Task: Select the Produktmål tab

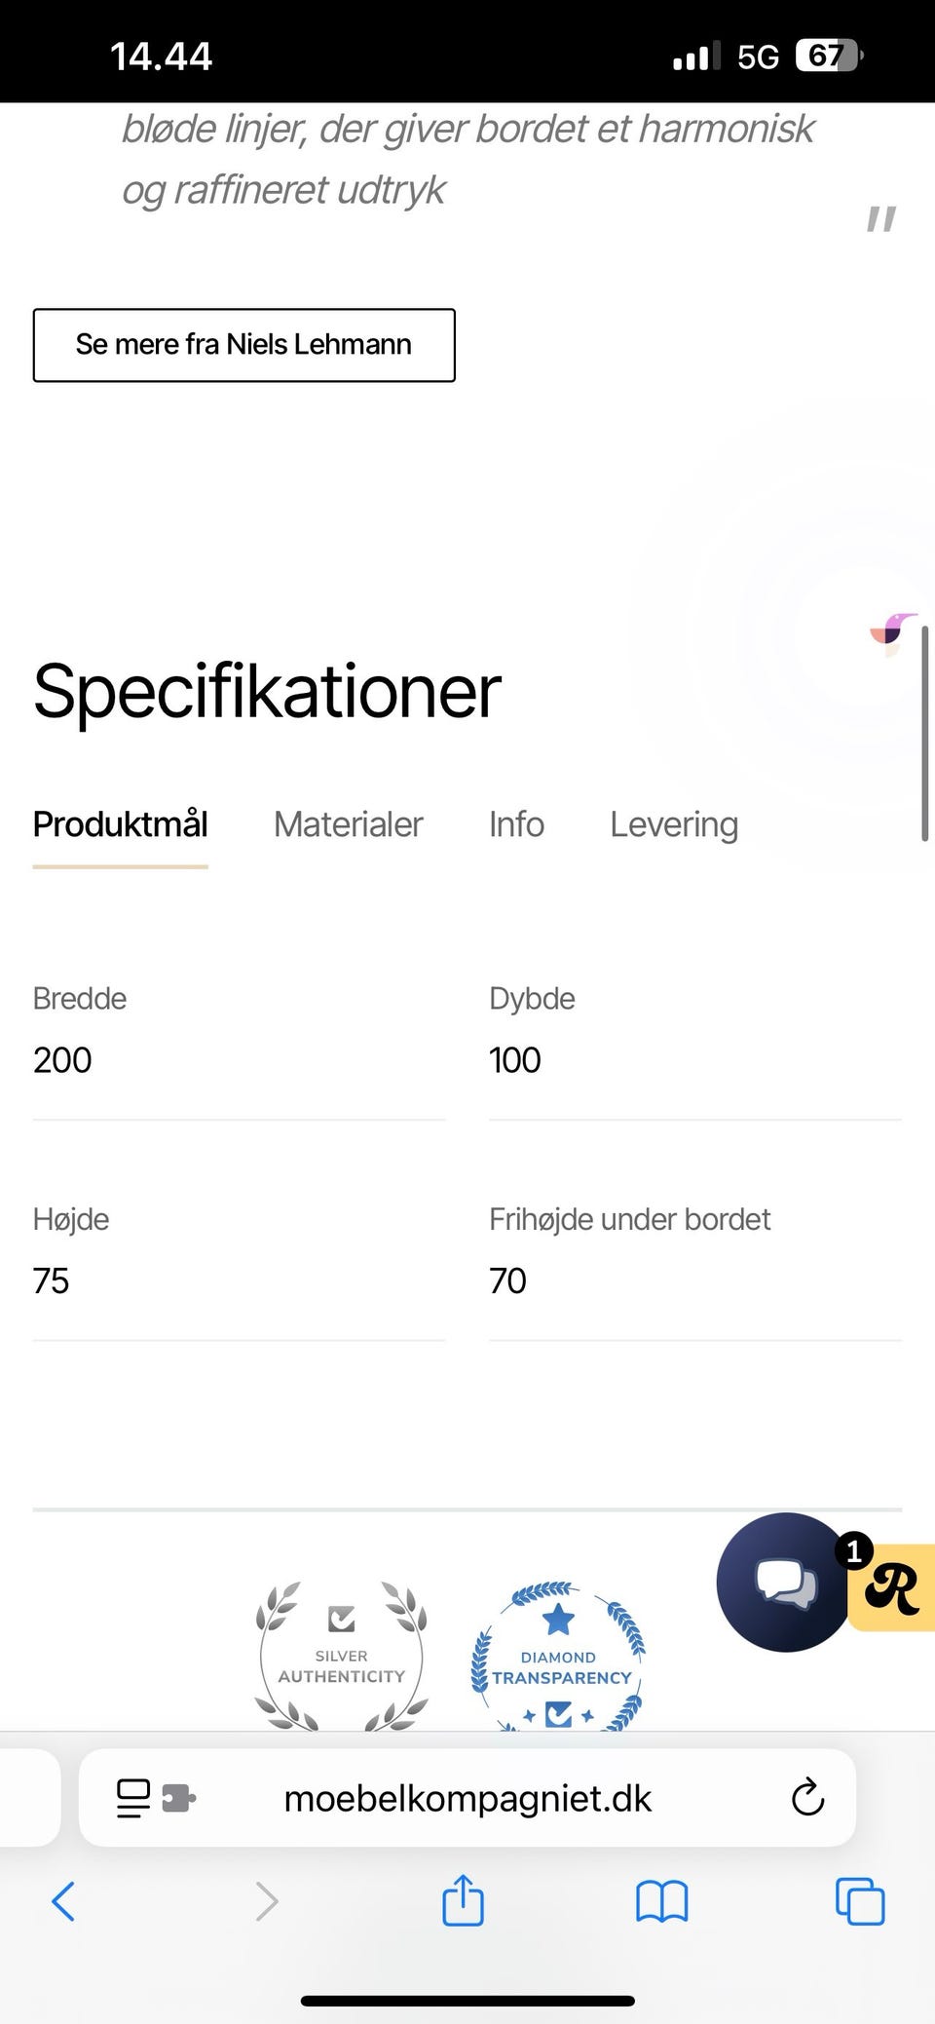Action: tap(120, 824)
